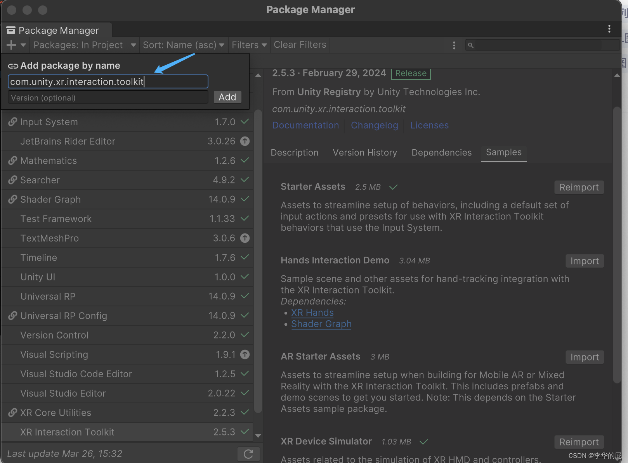Click the installed checkmark for Shader Graph row

[245, 199]
